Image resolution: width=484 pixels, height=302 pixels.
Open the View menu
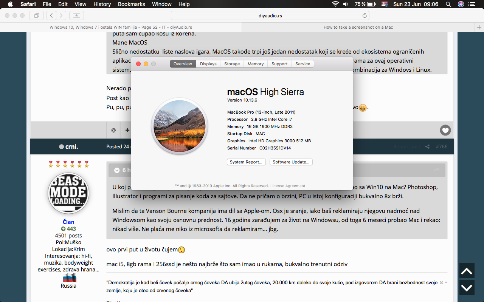(x=81, y=4)
